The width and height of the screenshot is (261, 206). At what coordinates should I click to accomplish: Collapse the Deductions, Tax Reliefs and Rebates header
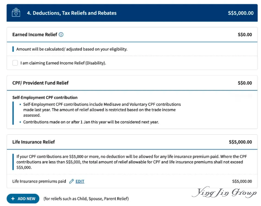132,13
